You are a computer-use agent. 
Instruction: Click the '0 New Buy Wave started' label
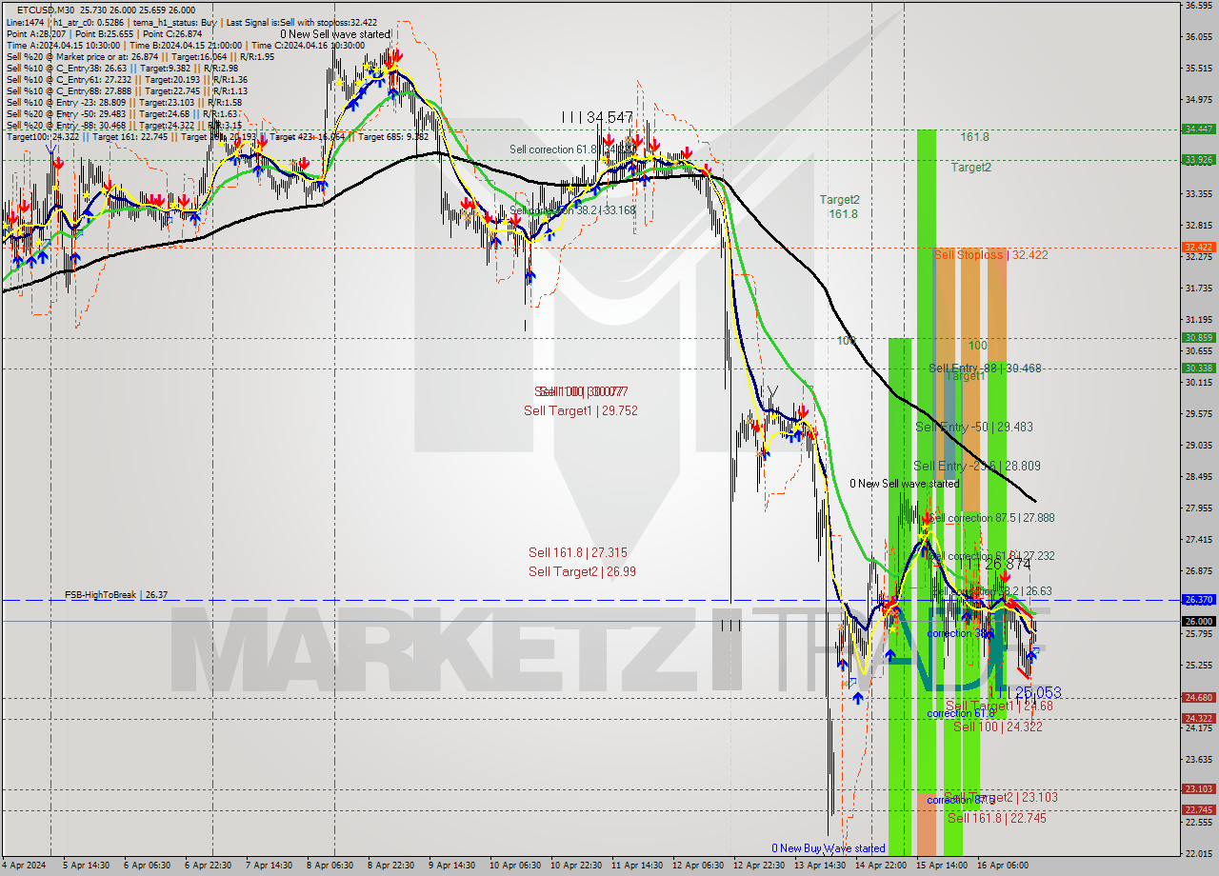[829, 847]
